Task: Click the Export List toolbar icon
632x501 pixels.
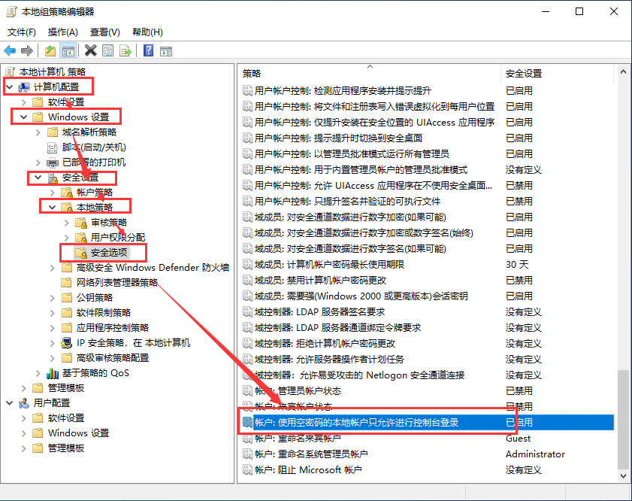Action: pyautogui.click(x=126, y=50)
